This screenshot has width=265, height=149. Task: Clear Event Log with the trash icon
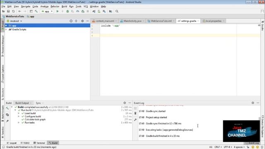click(135, 113)
